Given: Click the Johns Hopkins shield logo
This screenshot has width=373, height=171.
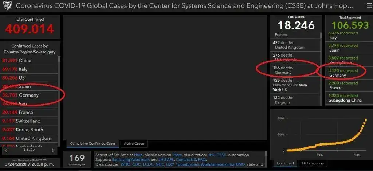Looking at the screenshot, I should pos(7,6).
